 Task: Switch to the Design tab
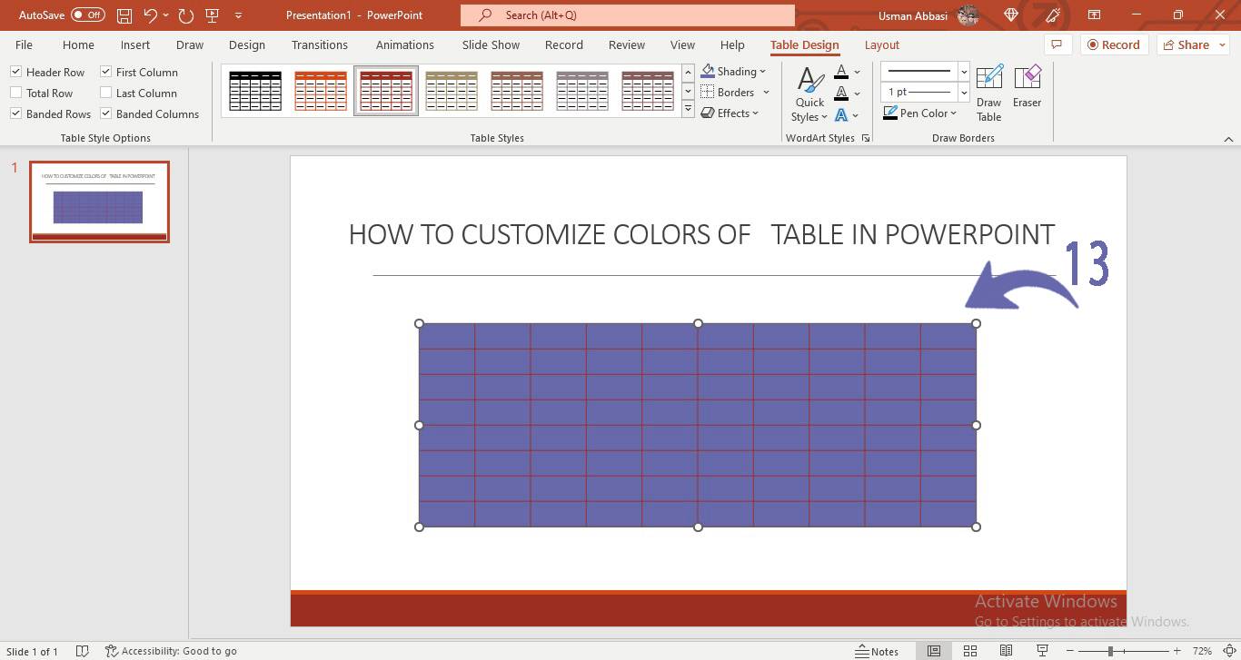(x=247, y=44)
